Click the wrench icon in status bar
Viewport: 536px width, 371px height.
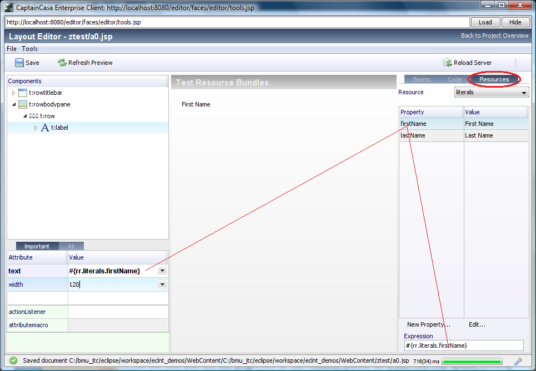click(x=518, y=361)
